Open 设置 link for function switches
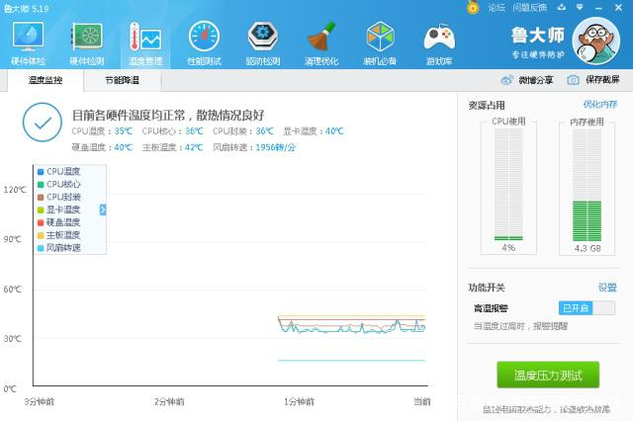Viewport: 633px width, 421px height. (607, 288)
